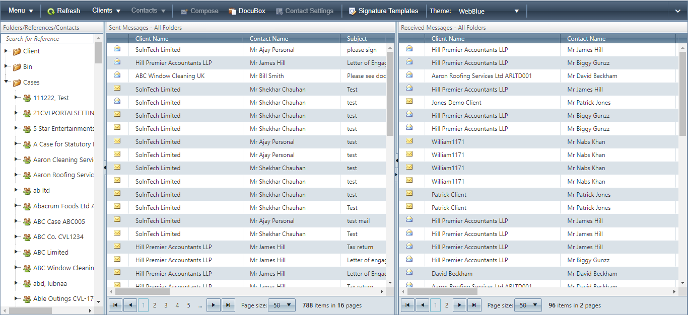Launch DocuBox from the toolbar
Image resolution: width=688 pixels, height=315 pixels.
coord(246,10)
